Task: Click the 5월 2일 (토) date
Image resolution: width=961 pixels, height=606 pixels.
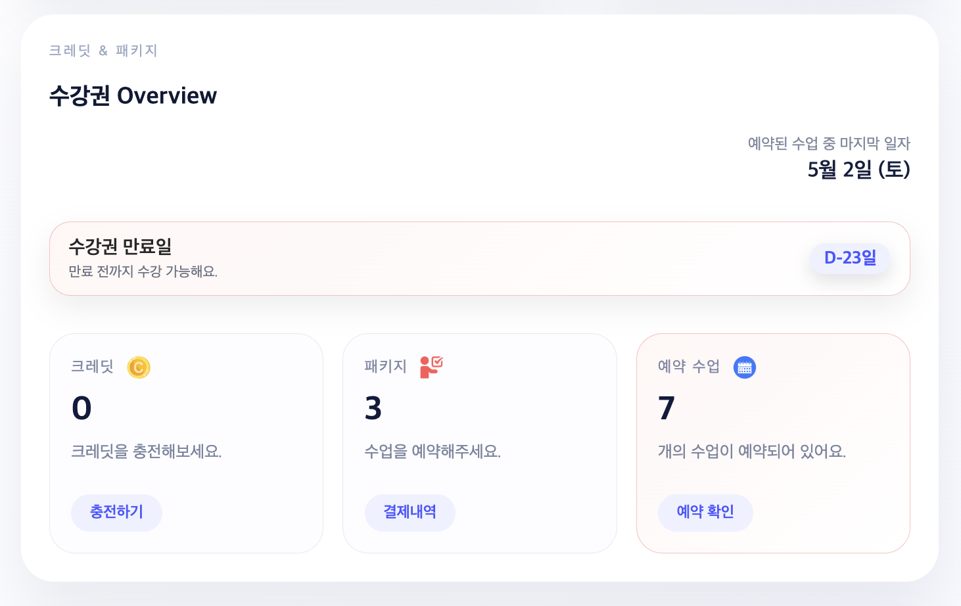Action: [858, 170]
